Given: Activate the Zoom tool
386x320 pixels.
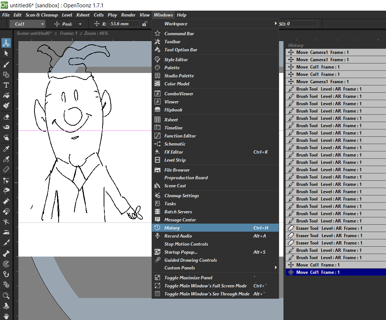Looking at the screenshot, I should [x=6, y=296].
